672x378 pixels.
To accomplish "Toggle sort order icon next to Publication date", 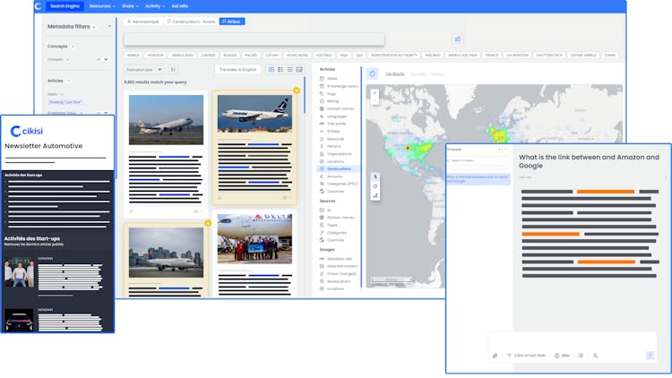I will [x=173, y=70].
